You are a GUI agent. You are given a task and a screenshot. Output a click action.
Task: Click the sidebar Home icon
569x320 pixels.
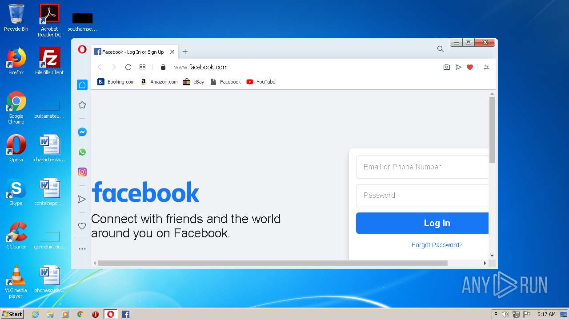(82, 85)
